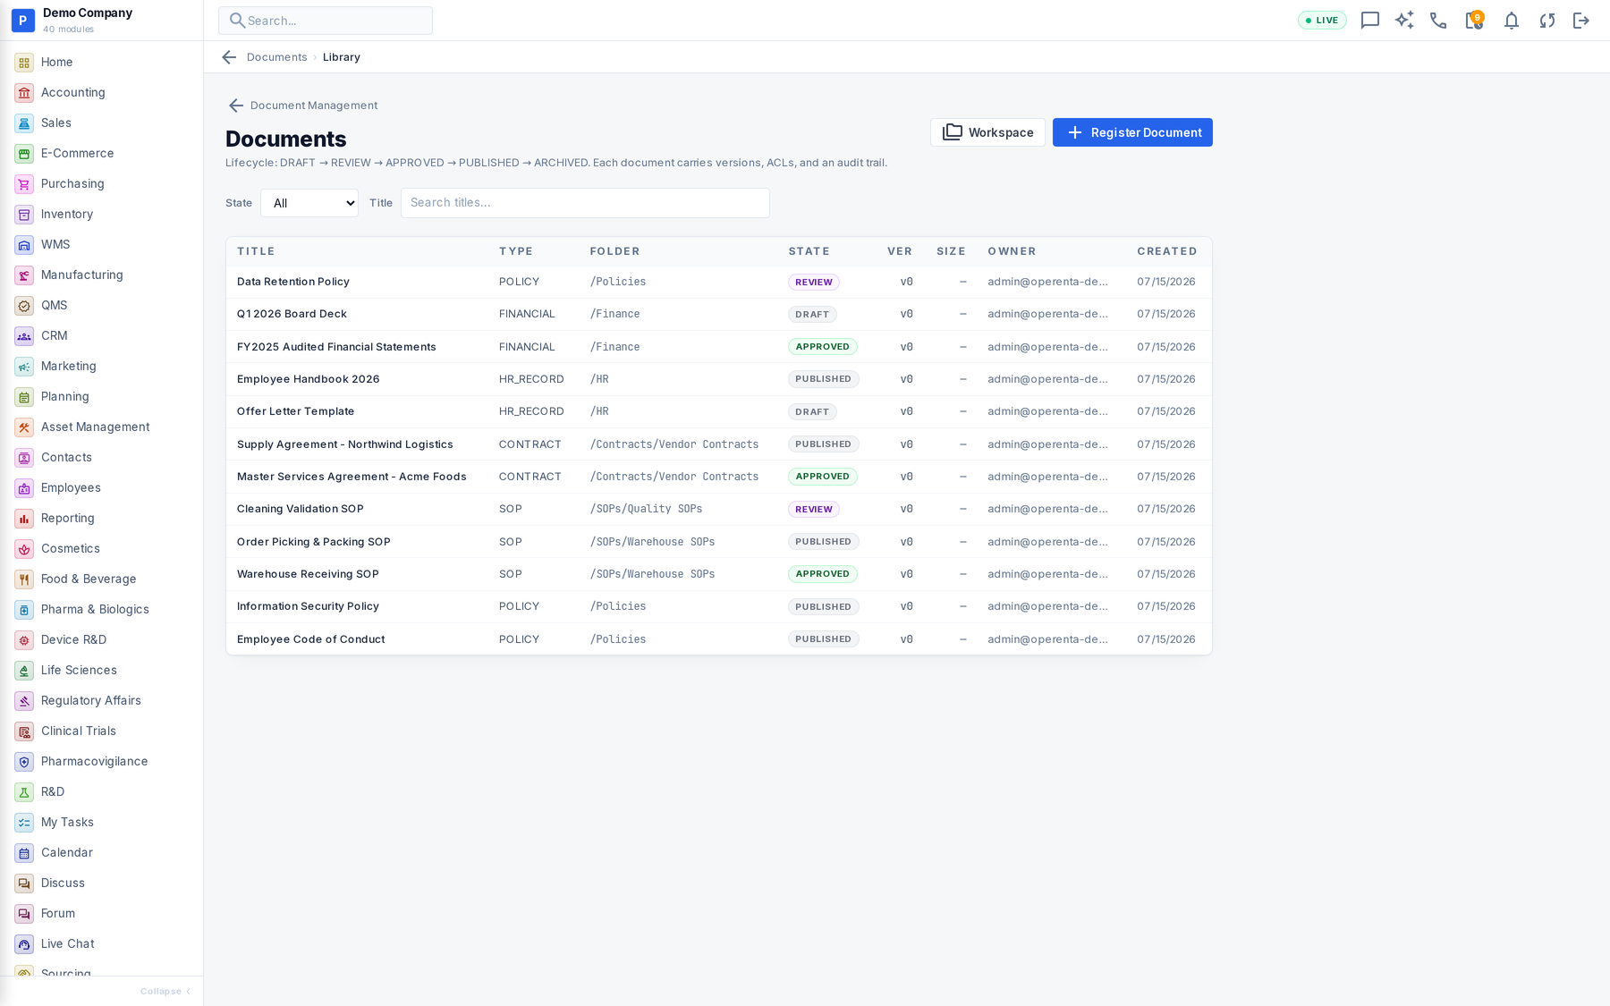Open Warehouse Receiving SOP document

(x=308, y=574)
